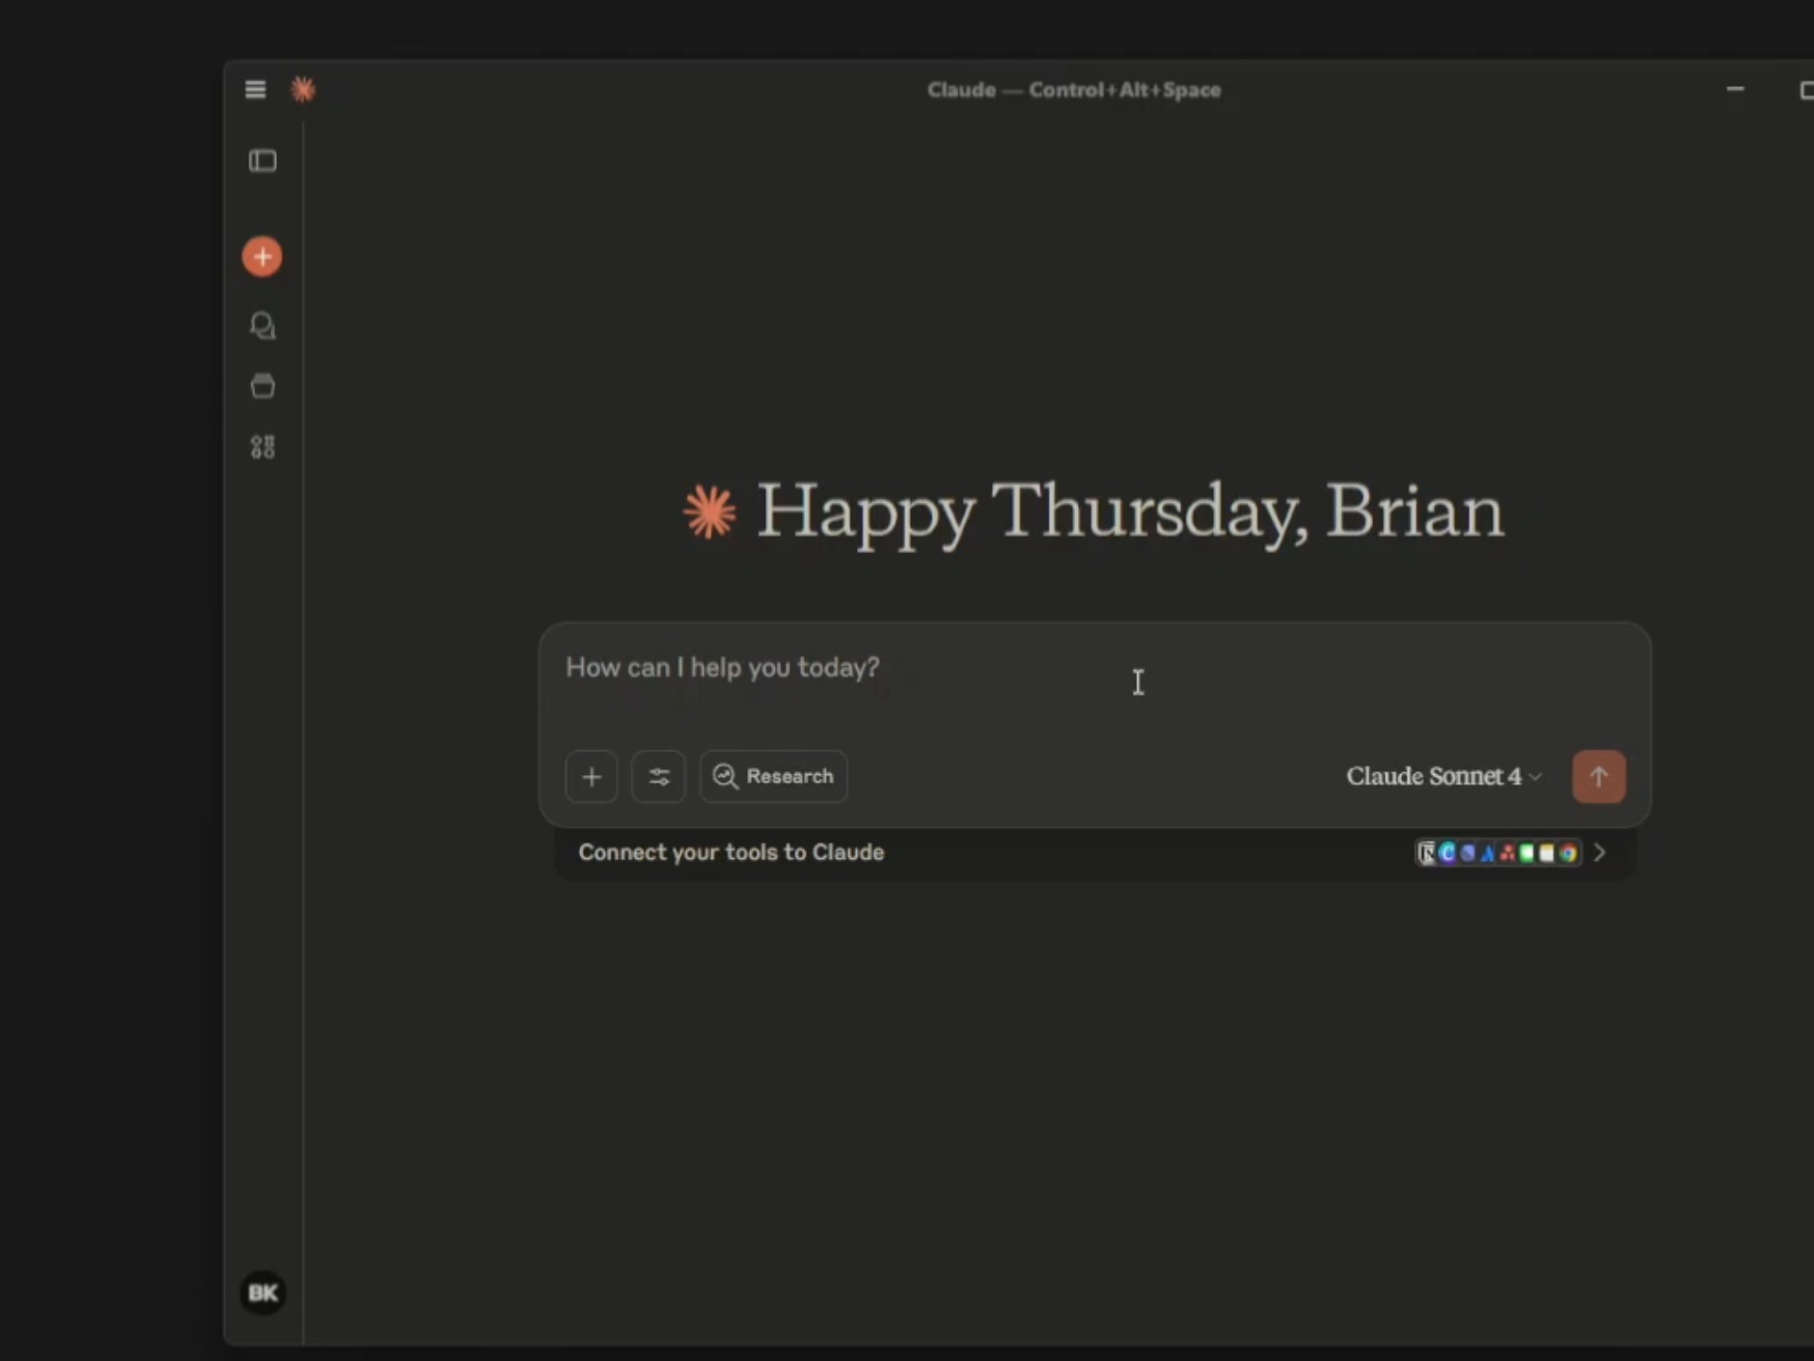Open the Projects icon in sidebar
The image size is (1814, 1361).
pyautogui.click(x=263, y=386)
